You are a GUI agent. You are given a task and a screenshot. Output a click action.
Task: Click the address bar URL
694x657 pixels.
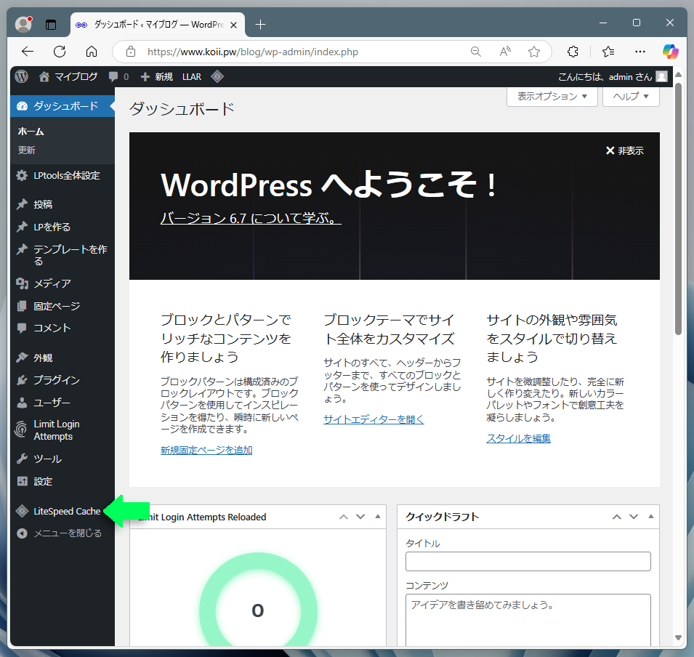[x=253, y=52]
